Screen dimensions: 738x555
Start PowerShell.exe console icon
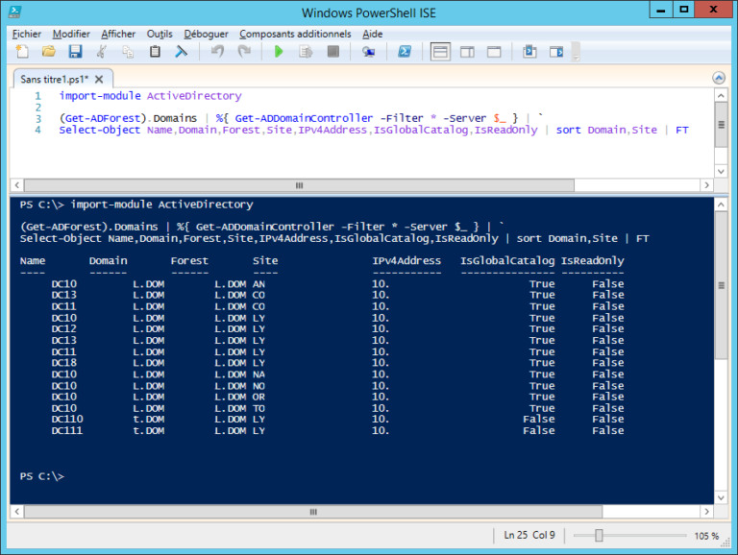405,51
